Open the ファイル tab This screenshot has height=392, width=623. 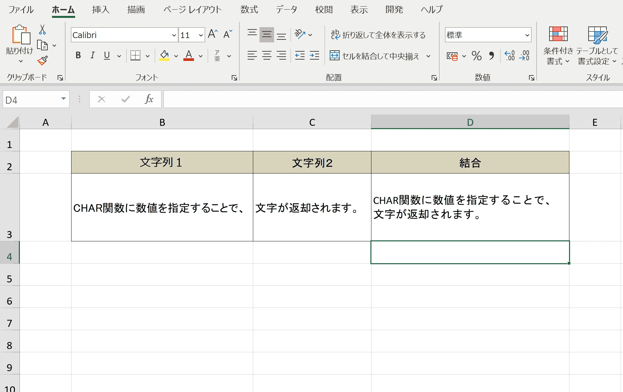coord(21,10)
